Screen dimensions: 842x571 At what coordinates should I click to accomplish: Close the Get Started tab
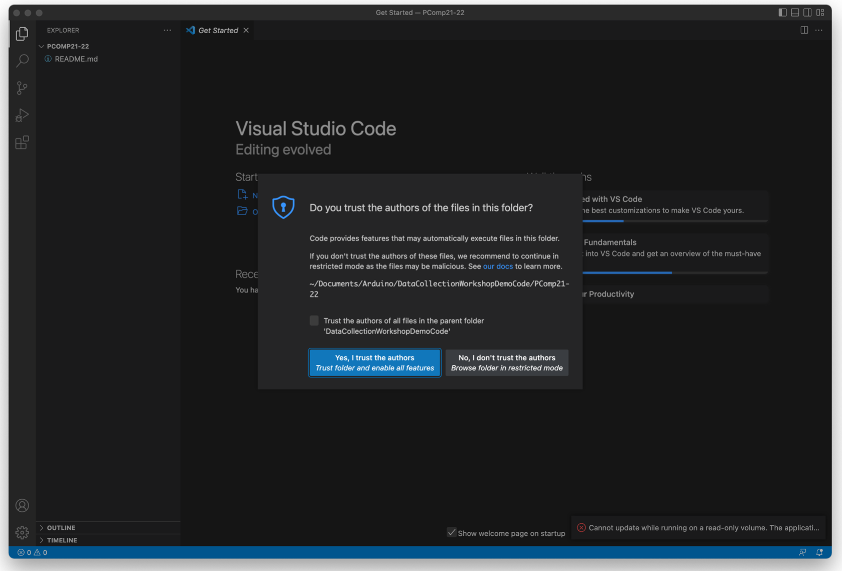(x=246, y=30)
